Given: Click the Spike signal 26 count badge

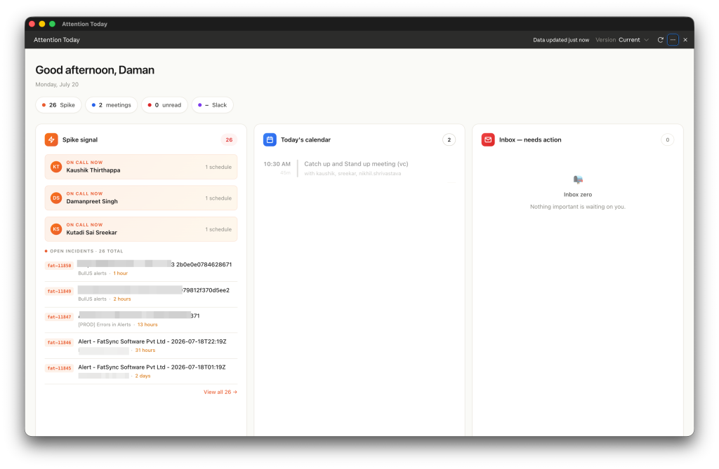Looking at the screenshot, I should [229, 140].
